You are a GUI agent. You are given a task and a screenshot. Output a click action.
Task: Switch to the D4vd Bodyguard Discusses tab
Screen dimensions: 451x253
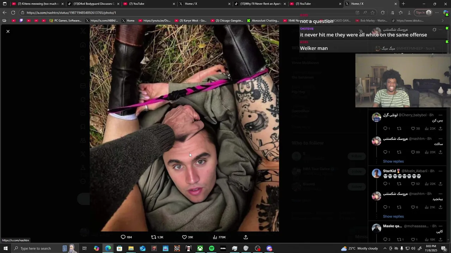coord(93,4)
